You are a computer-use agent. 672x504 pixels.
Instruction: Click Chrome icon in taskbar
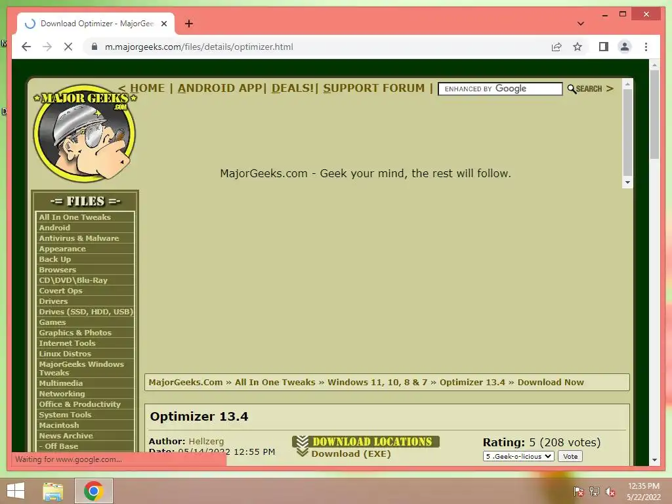(x=94, y=491)
